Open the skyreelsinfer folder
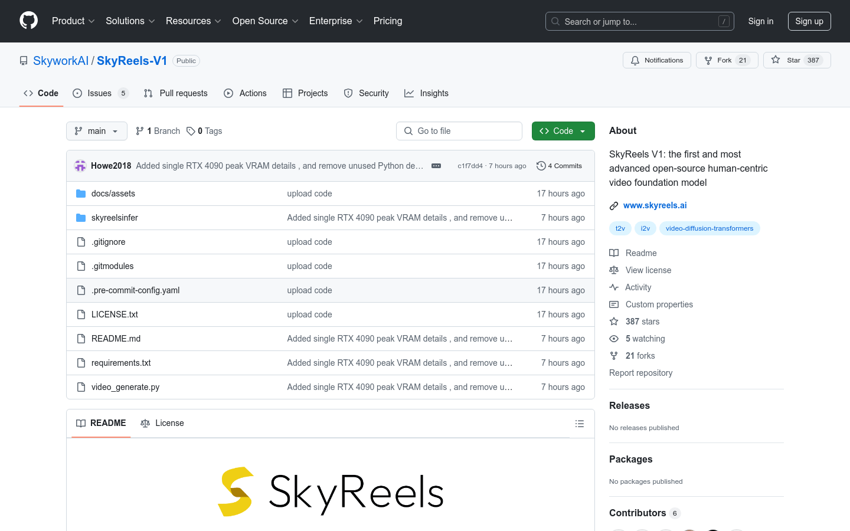 tap(115, 218)
